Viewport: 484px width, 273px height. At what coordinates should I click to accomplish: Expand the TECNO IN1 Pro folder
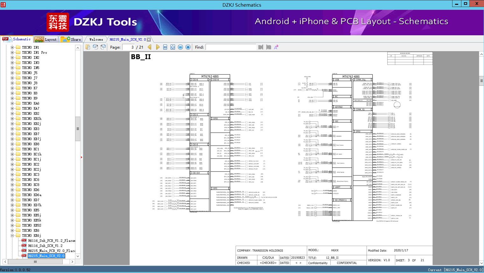pos(12,52)
